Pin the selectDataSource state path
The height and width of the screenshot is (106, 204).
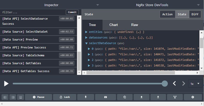(x=121, y=43)
